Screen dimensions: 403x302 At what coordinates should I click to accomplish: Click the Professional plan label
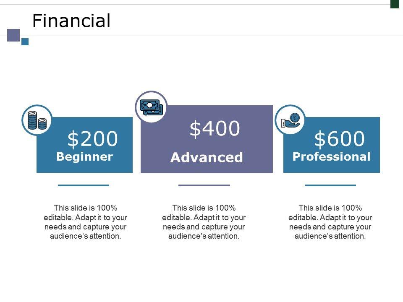(x=332, y=157)
